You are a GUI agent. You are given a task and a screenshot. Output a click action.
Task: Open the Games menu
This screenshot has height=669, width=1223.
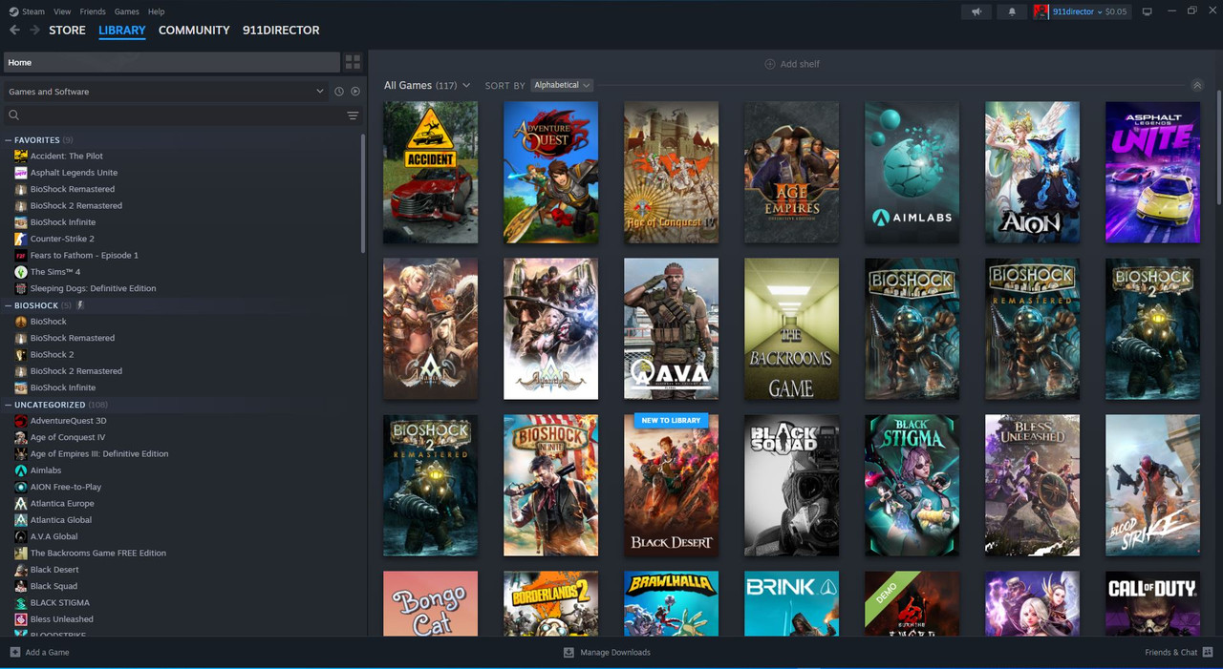click(126, 11)
